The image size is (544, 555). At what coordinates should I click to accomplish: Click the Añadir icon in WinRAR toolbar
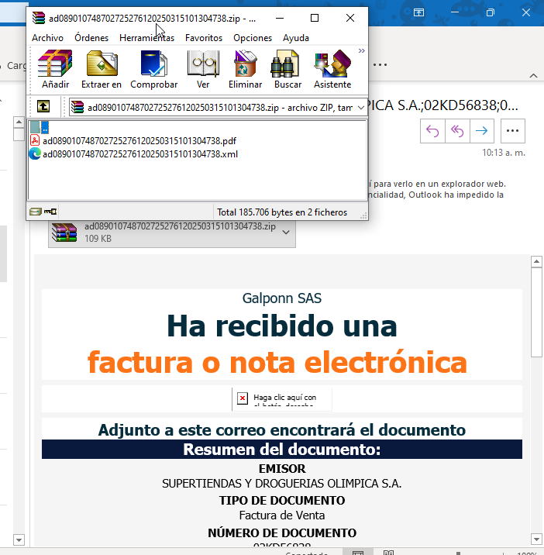click(55, 69)
